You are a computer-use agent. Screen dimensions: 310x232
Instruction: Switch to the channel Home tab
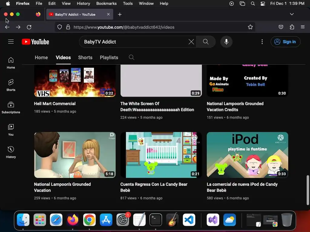click(41, 57)
